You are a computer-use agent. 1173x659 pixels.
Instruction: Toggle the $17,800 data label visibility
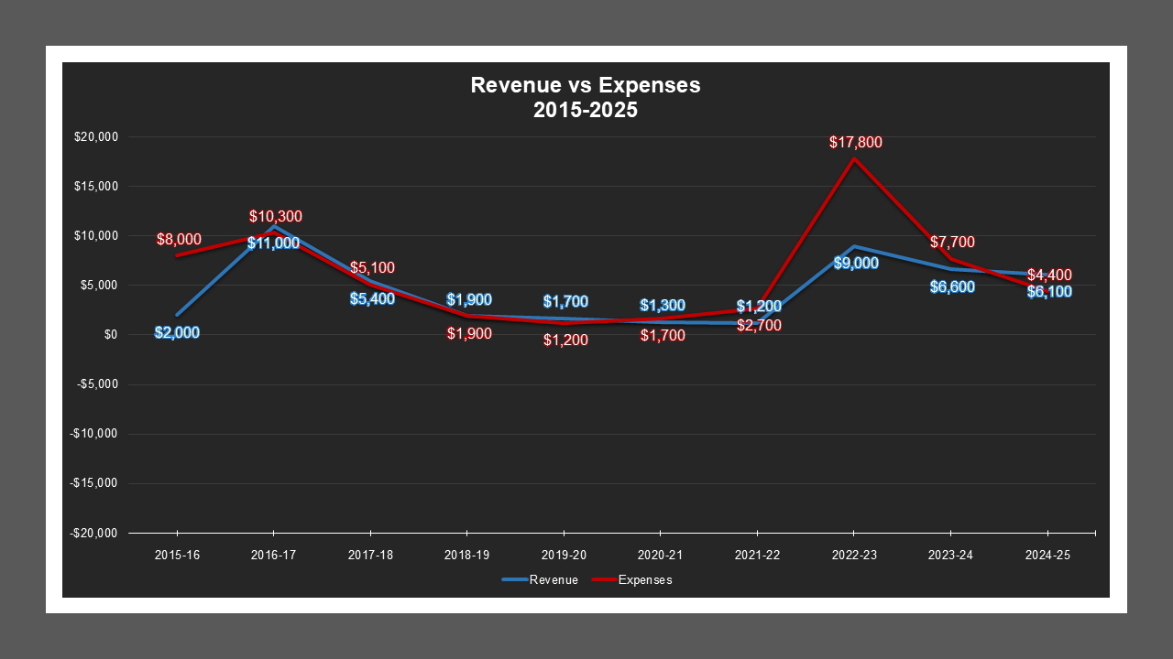tap(853, 142)
